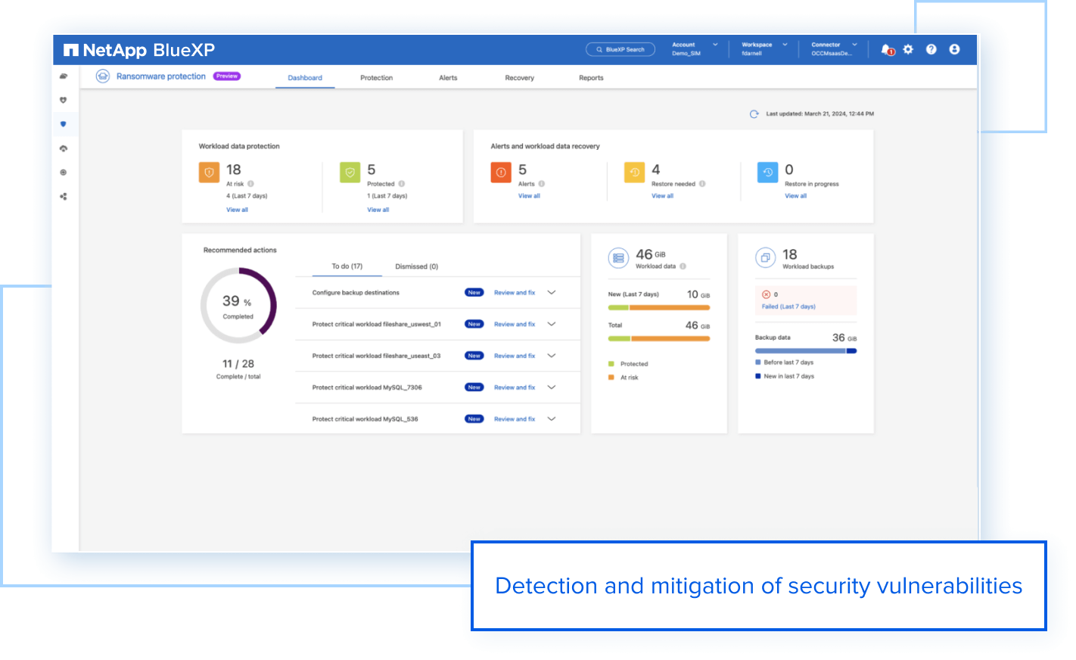This screenshot has height=660, width=1076.
Task: Select the blue shield icon in the sidebar
Action: [x=64, y=123]
